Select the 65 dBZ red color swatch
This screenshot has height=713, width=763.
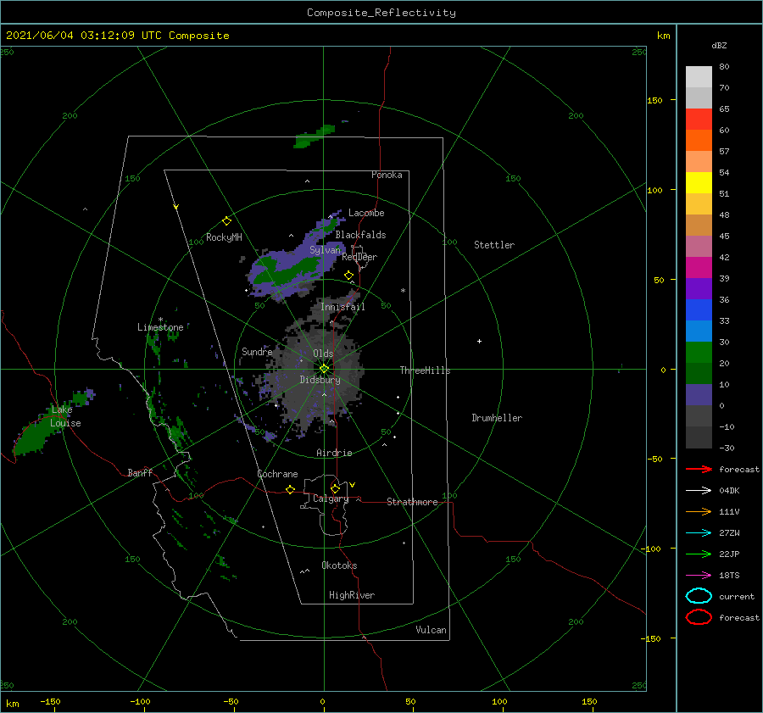(x=699, y=120)
